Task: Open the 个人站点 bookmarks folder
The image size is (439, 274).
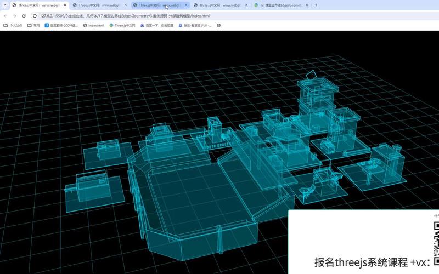Action: click(13, 25)
